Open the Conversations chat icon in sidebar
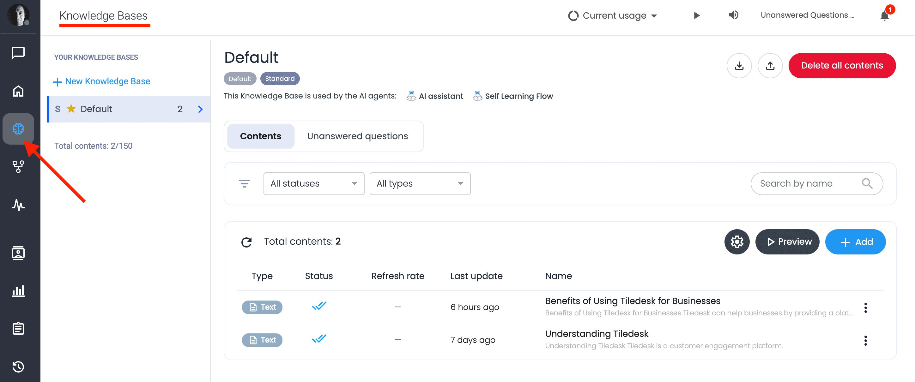 pos(18,53)
